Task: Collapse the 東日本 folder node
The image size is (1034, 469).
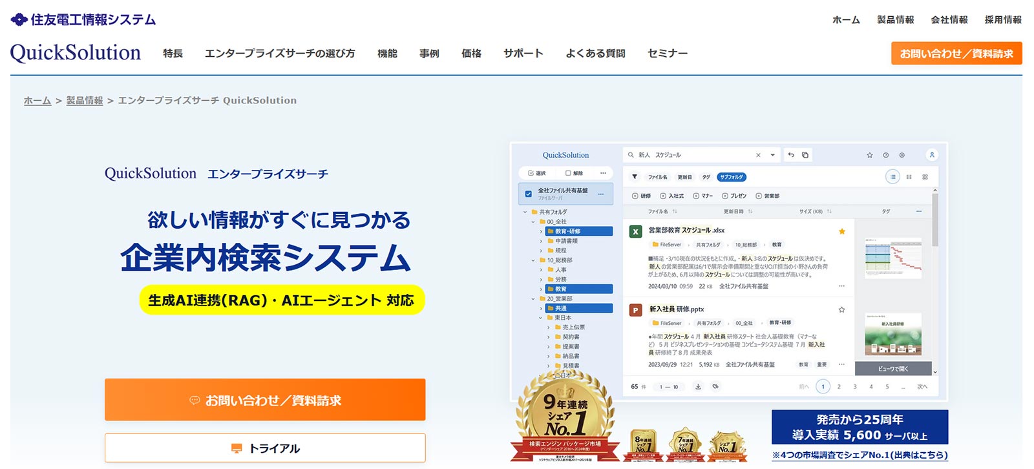Action: point(542,318)
